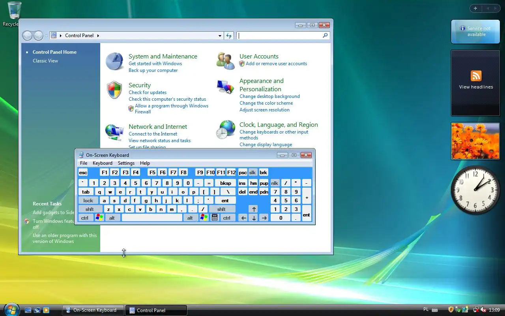Expand the address bar history dropdown
This screenshot has height=316, width=505.
coord(220,36)
